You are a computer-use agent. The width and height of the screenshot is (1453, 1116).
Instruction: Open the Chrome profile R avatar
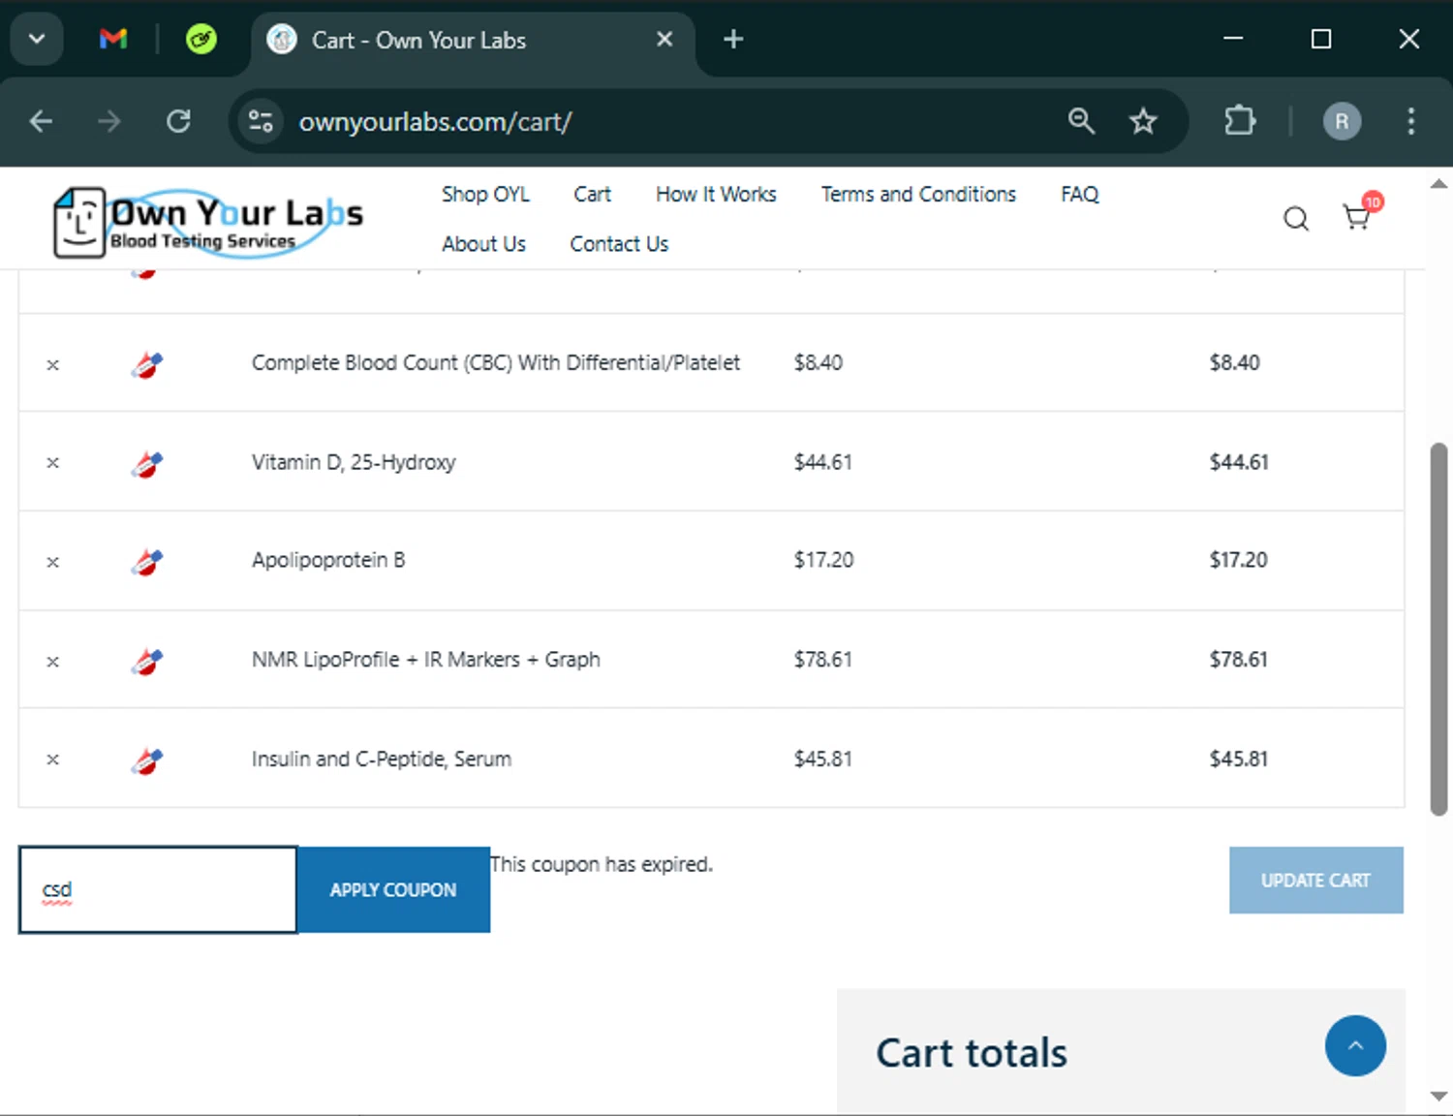point(1342,121)
